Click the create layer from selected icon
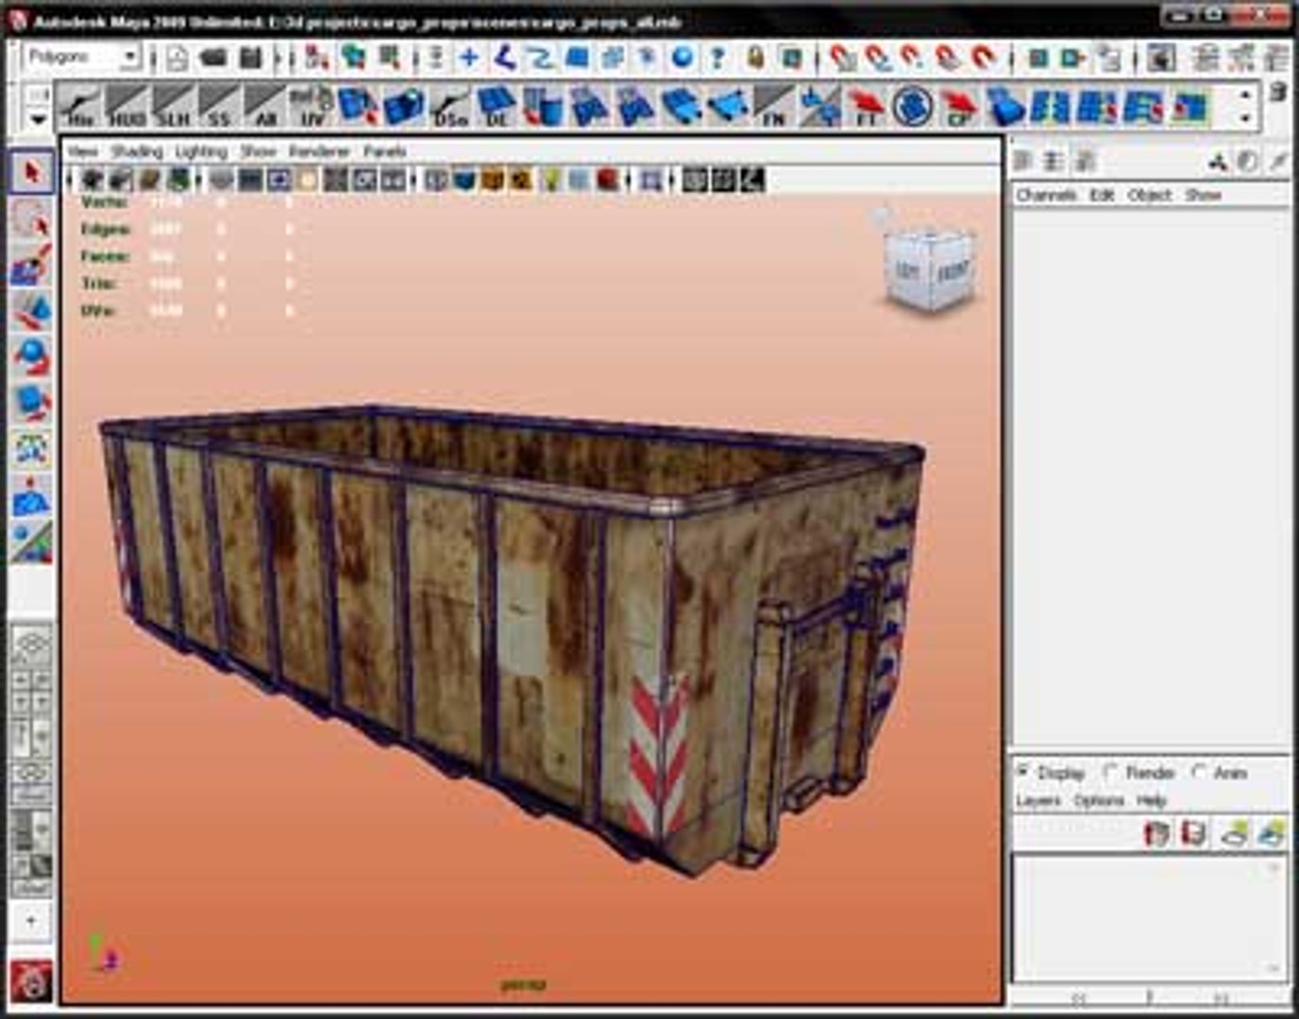 pos(1273,833)
